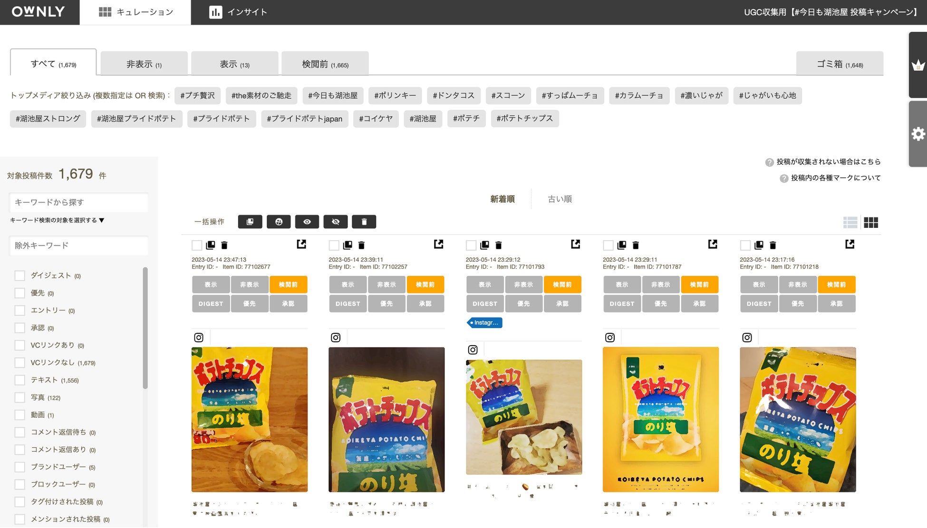The height and width of the screenshot is (528, 927).
Task: Delete post with Item ID 77102257
Action: [361, 245]
